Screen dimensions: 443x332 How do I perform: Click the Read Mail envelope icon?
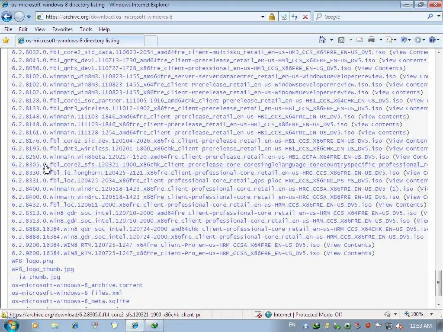(x=360, y=40)
